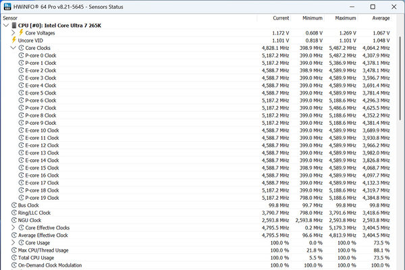Select the E-core 17 Clock row
The image size is (405, 270).
(196, 183)
